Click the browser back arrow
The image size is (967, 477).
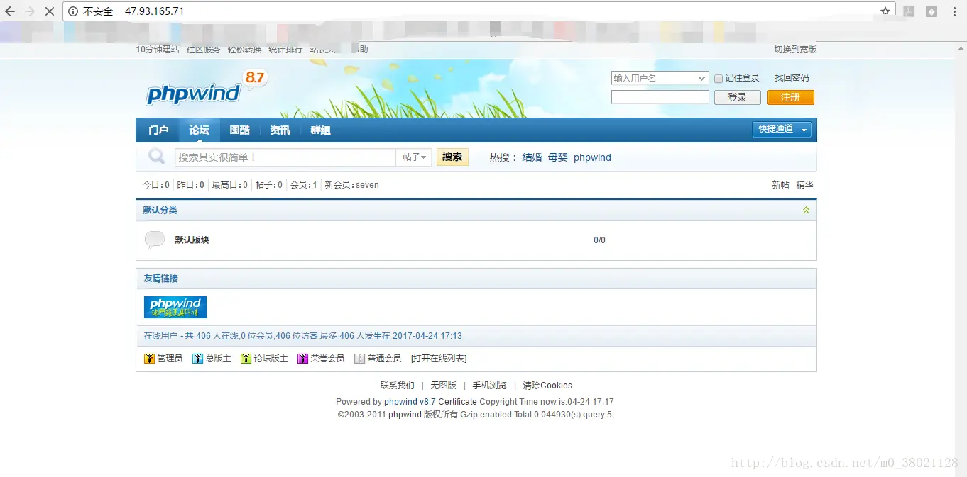pyautogui.click(x=10, y=11)
